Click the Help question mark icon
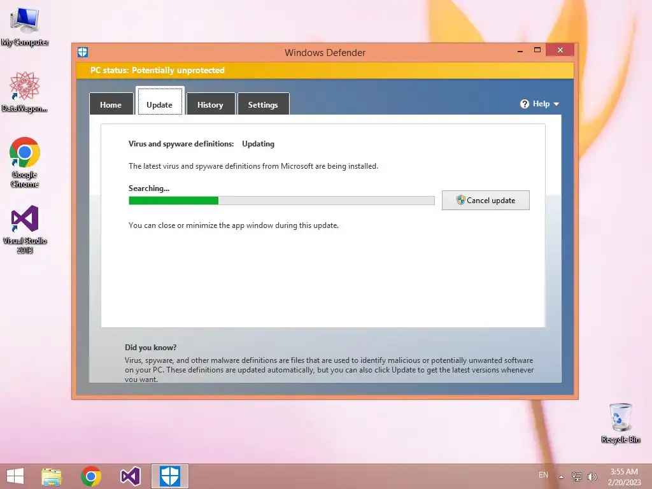 pos(525,104)
